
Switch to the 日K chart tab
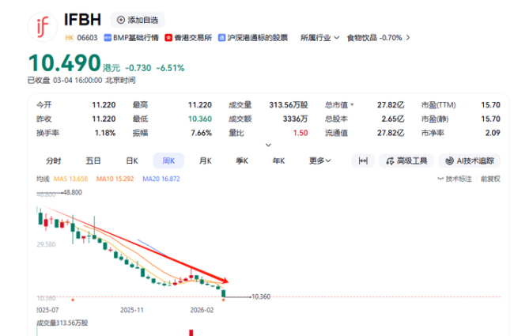pyautogui.click(x=132, y=161)
